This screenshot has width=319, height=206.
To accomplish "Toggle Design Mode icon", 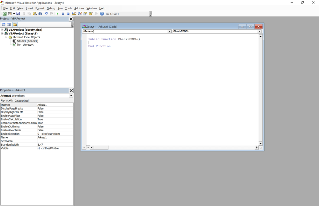I will 74,14.
